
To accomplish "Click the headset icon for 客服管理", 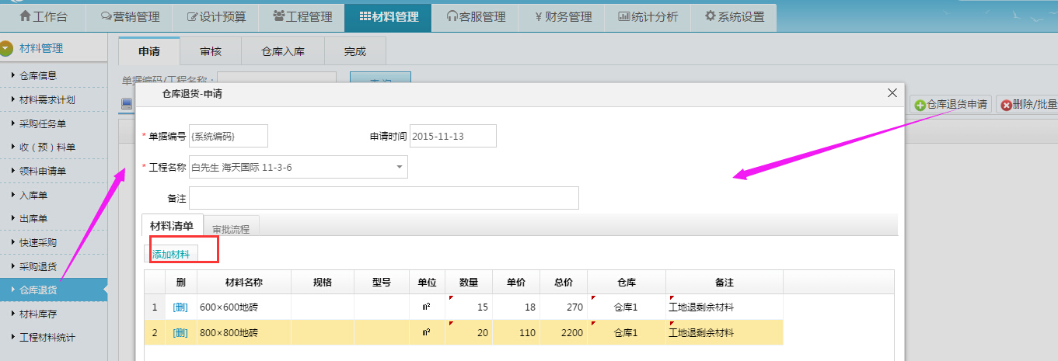I will point(452,16).
